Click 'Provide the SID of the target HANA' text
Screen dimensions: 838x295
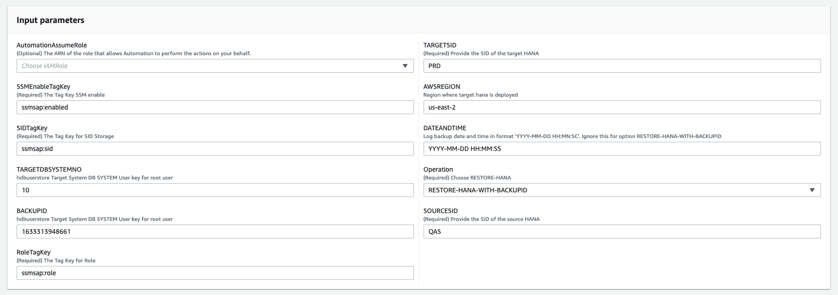(495, 53)
